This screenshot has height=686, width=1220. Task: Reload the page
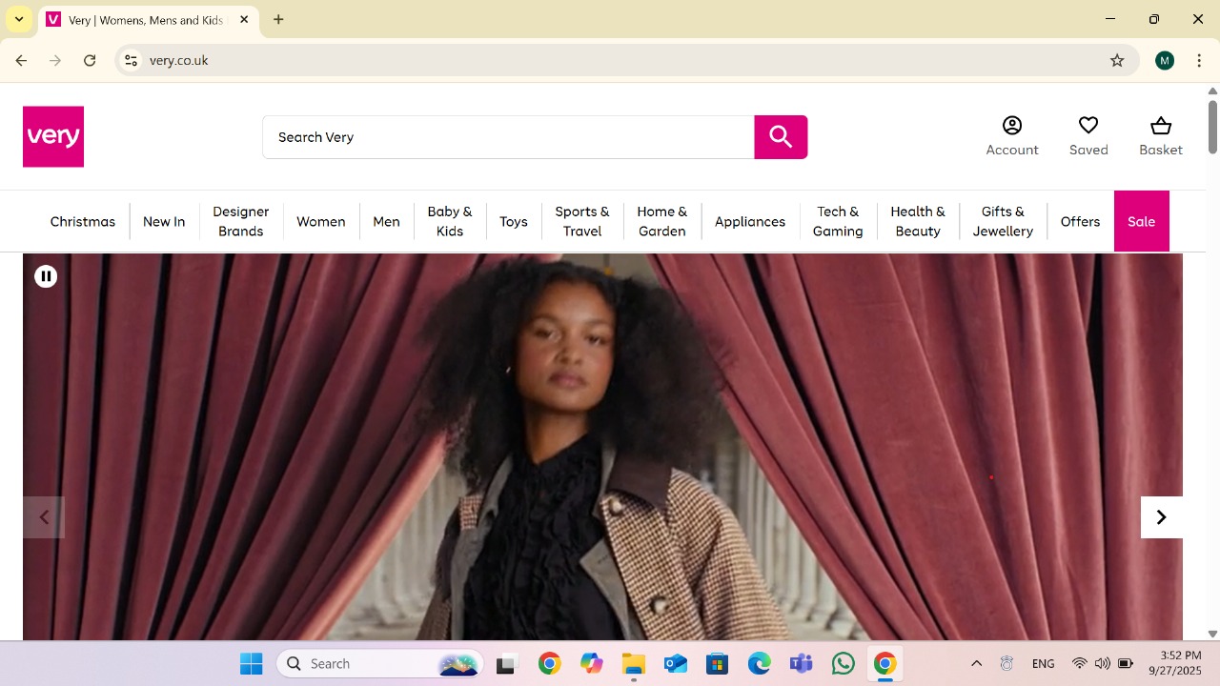(x=90, y=61)
